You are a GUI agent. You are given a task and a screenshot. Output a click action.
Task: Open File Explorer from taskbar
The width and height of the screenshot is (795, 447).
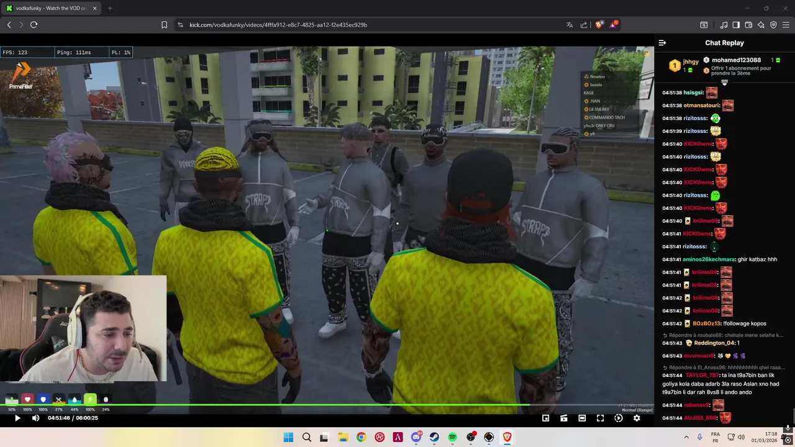tap(343, 437)
